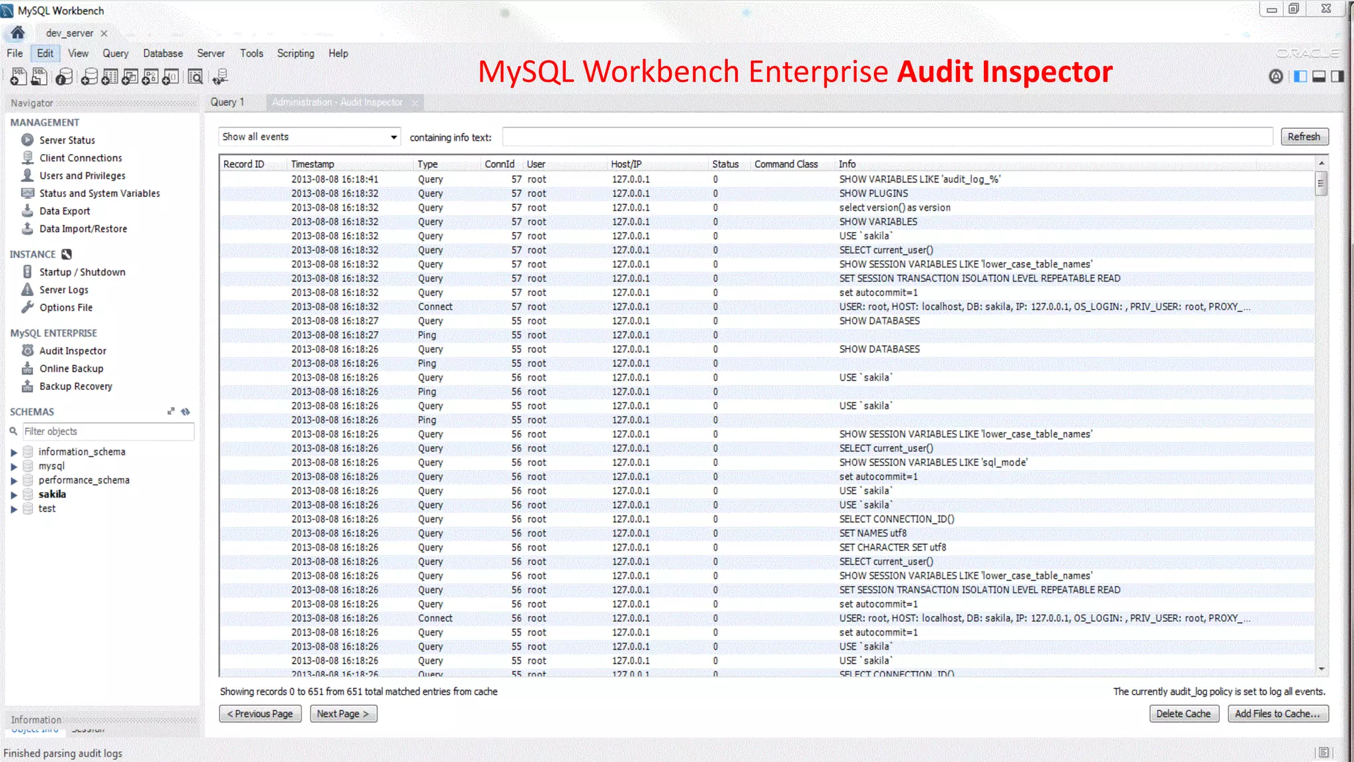This screenshot has height=762, width=1354.
Task: Expand the mysql schema node
Action: pos(14,467)
